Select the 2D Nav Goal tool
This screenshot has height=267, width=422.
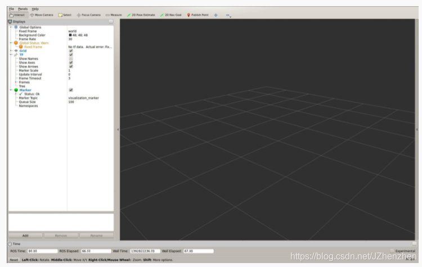(170, 15)
